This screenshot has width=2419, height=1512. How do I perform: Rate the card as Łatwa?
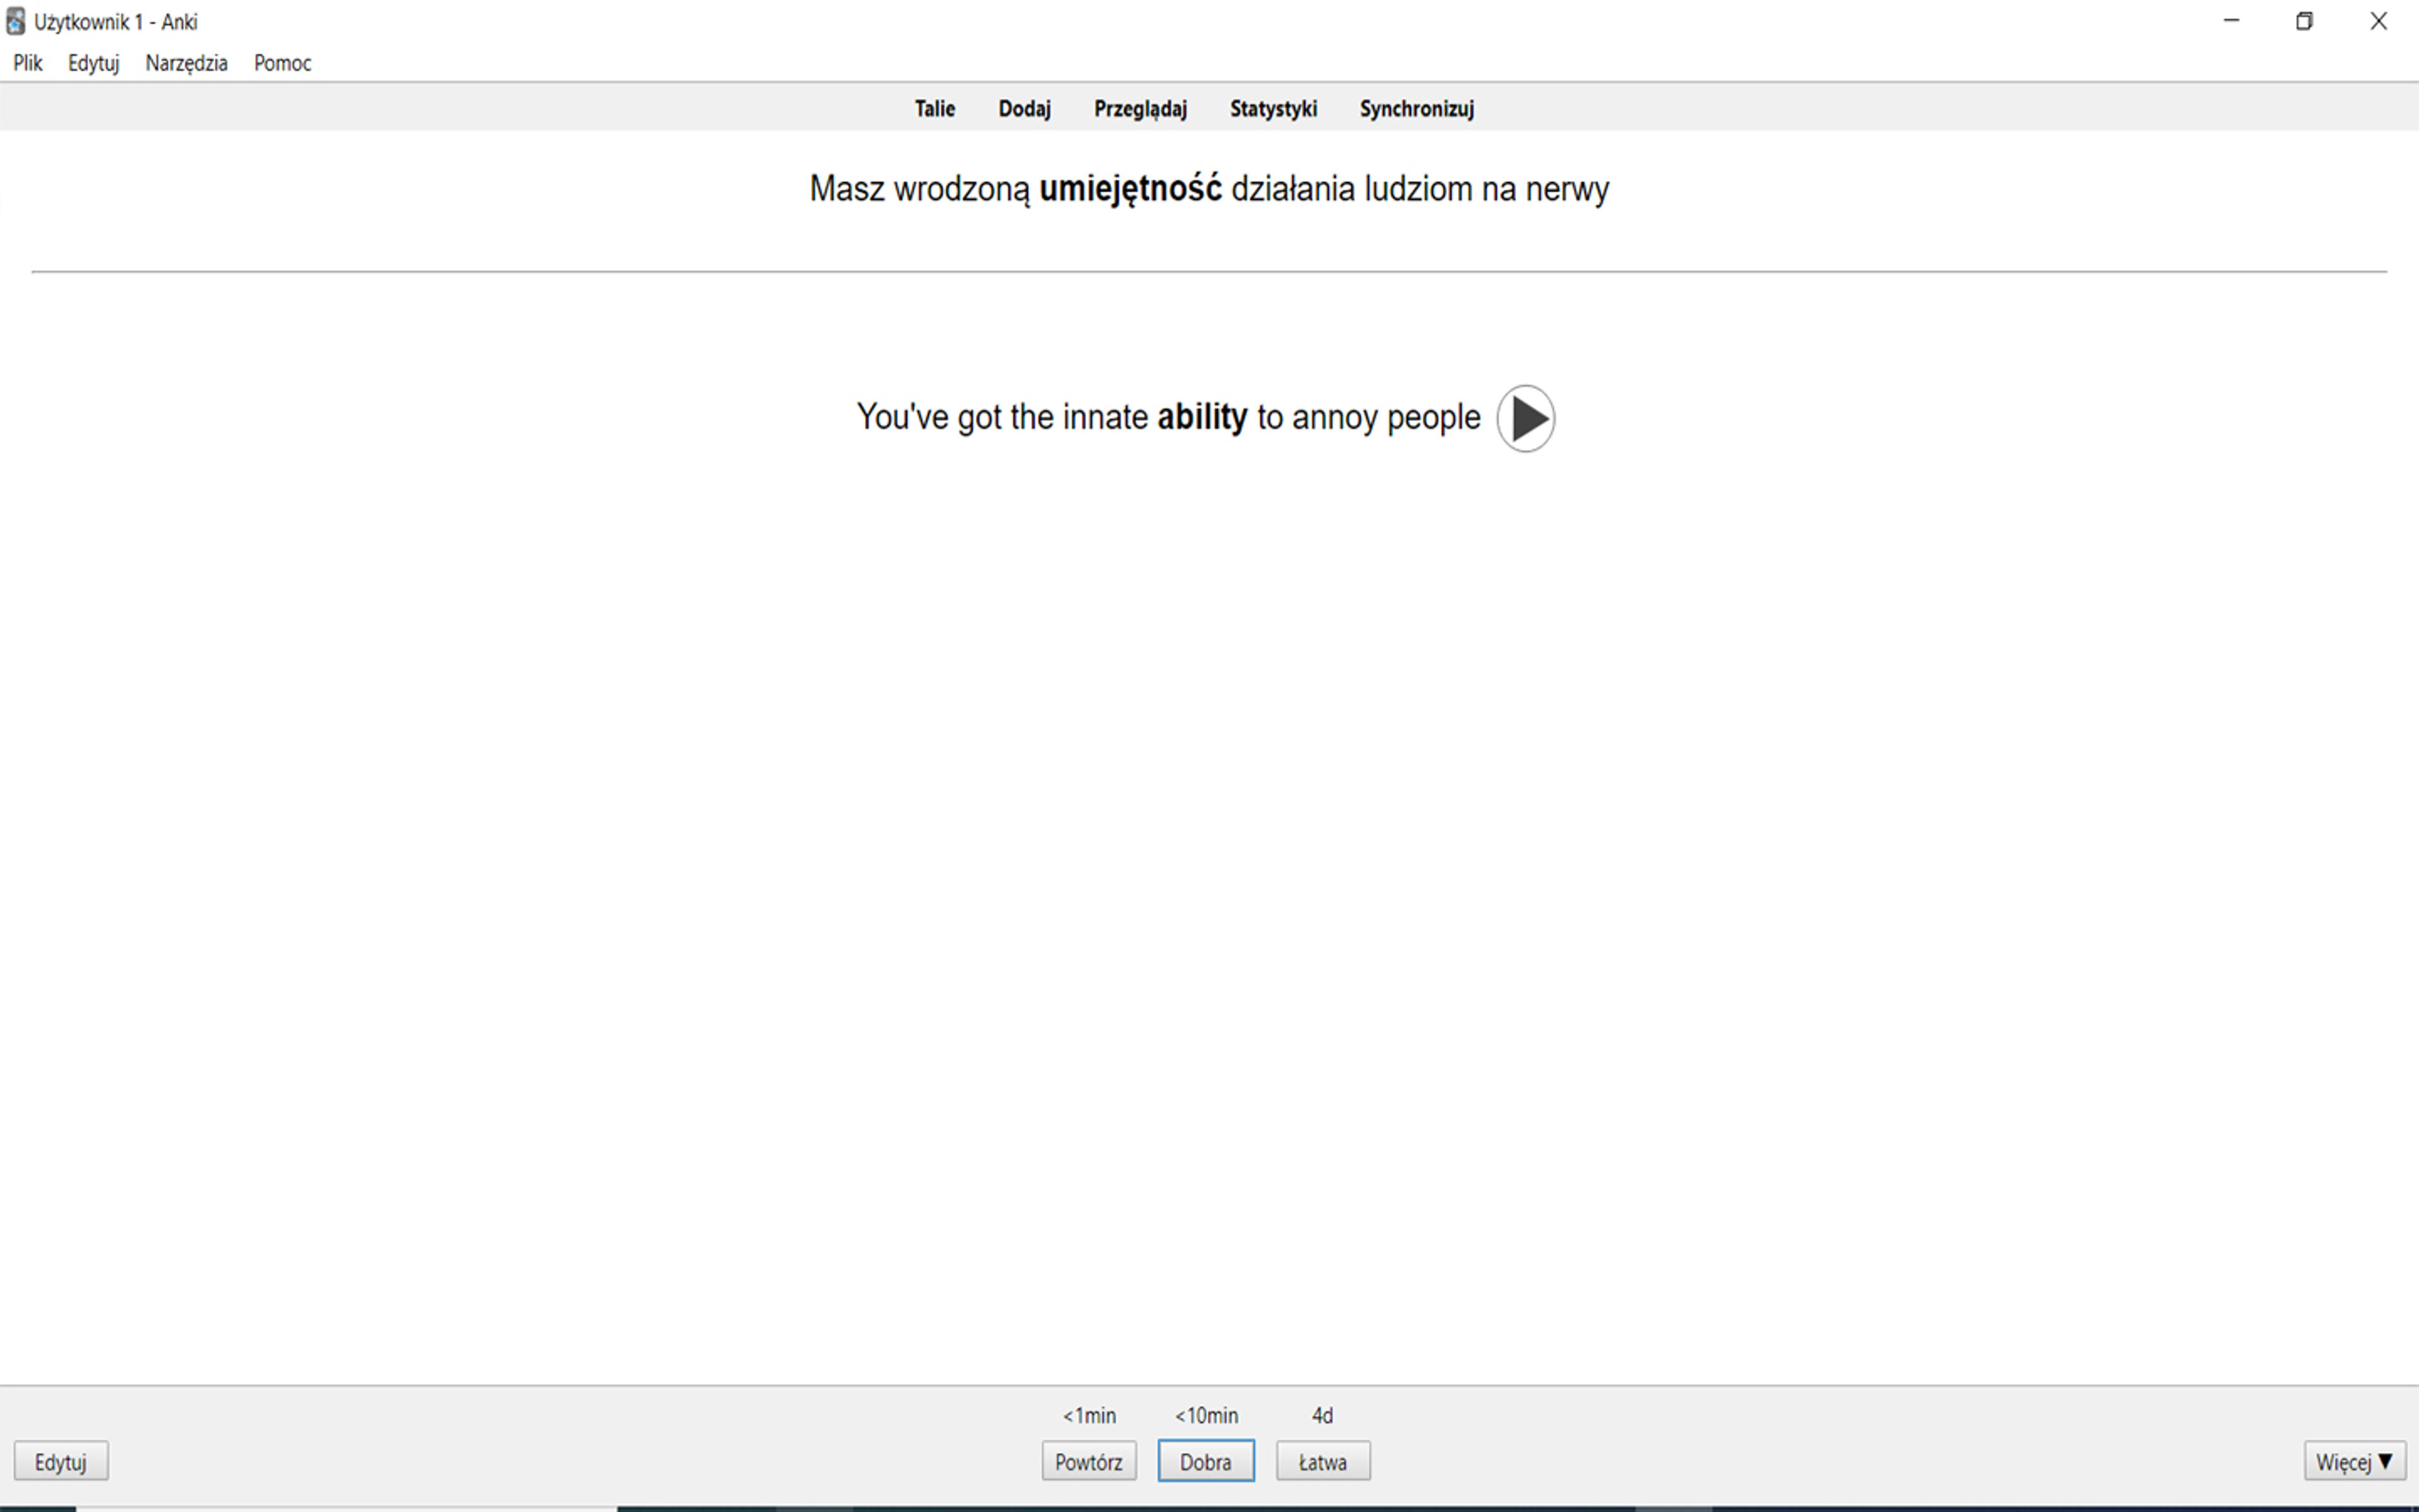1322,1461
